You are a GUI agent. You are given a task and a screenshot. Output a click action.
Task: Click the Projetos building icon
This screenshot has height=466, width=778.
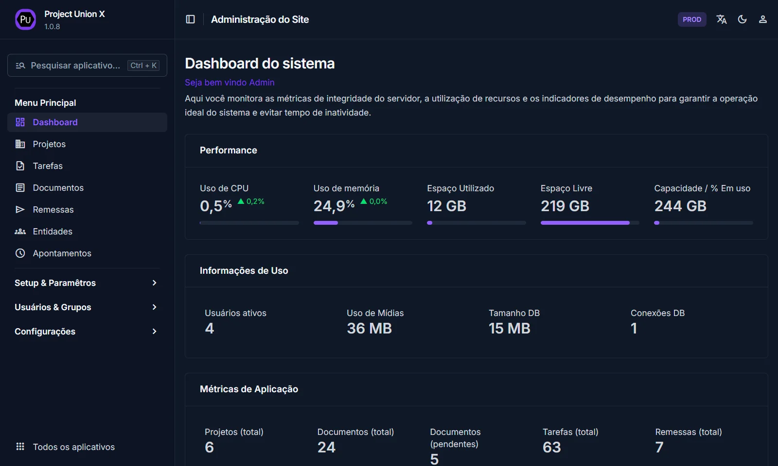(x=20, y=144)
